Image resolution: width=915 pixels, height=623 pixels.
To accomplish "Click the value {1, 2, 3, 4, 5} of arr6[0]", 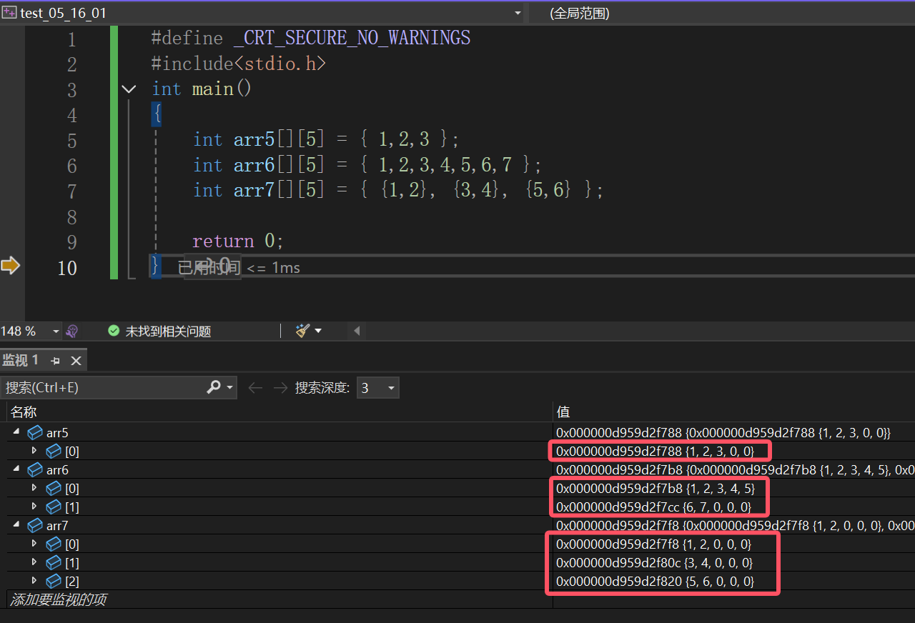I will (x=720, y=488).
